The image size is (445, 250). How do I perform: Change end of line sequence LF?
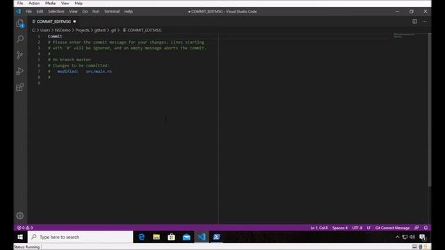click(369, 228)
